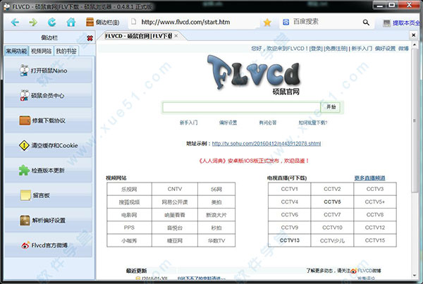Focus the video URL input box

point(241,107)
